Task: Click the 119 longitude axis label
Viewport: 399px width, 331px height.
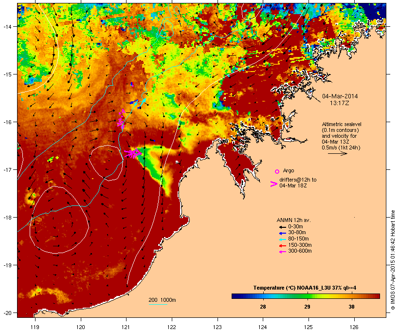Action: click(x=35, y=327)
